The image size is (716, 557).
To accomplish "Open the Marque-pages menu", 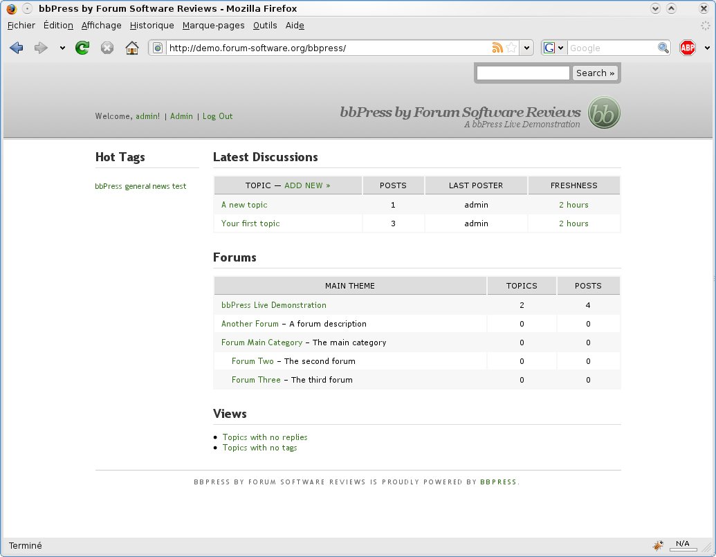I will pos(213,26).
